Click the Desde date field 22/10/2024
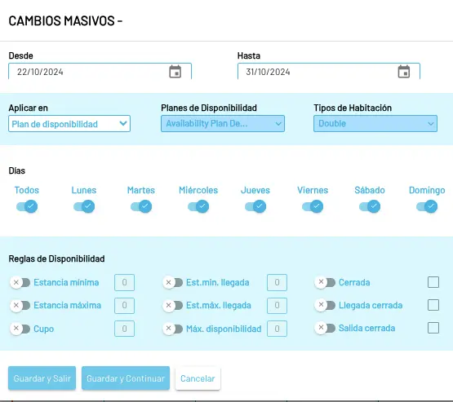This screenshot has height=402, width=453. pos(100,71)
